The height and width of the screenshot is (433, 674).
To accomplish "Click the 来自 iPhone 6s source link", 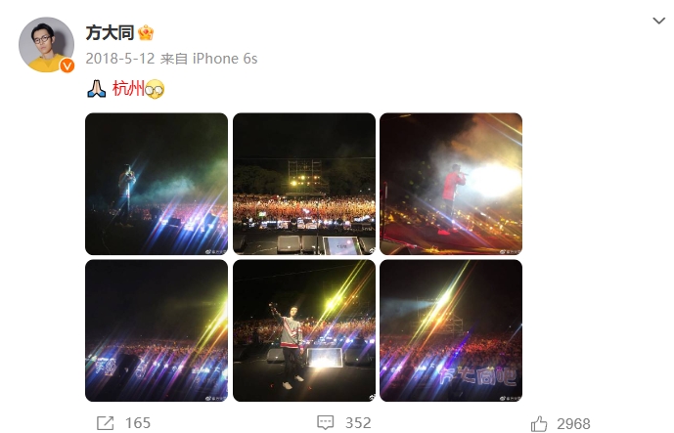I will point(209,59).
